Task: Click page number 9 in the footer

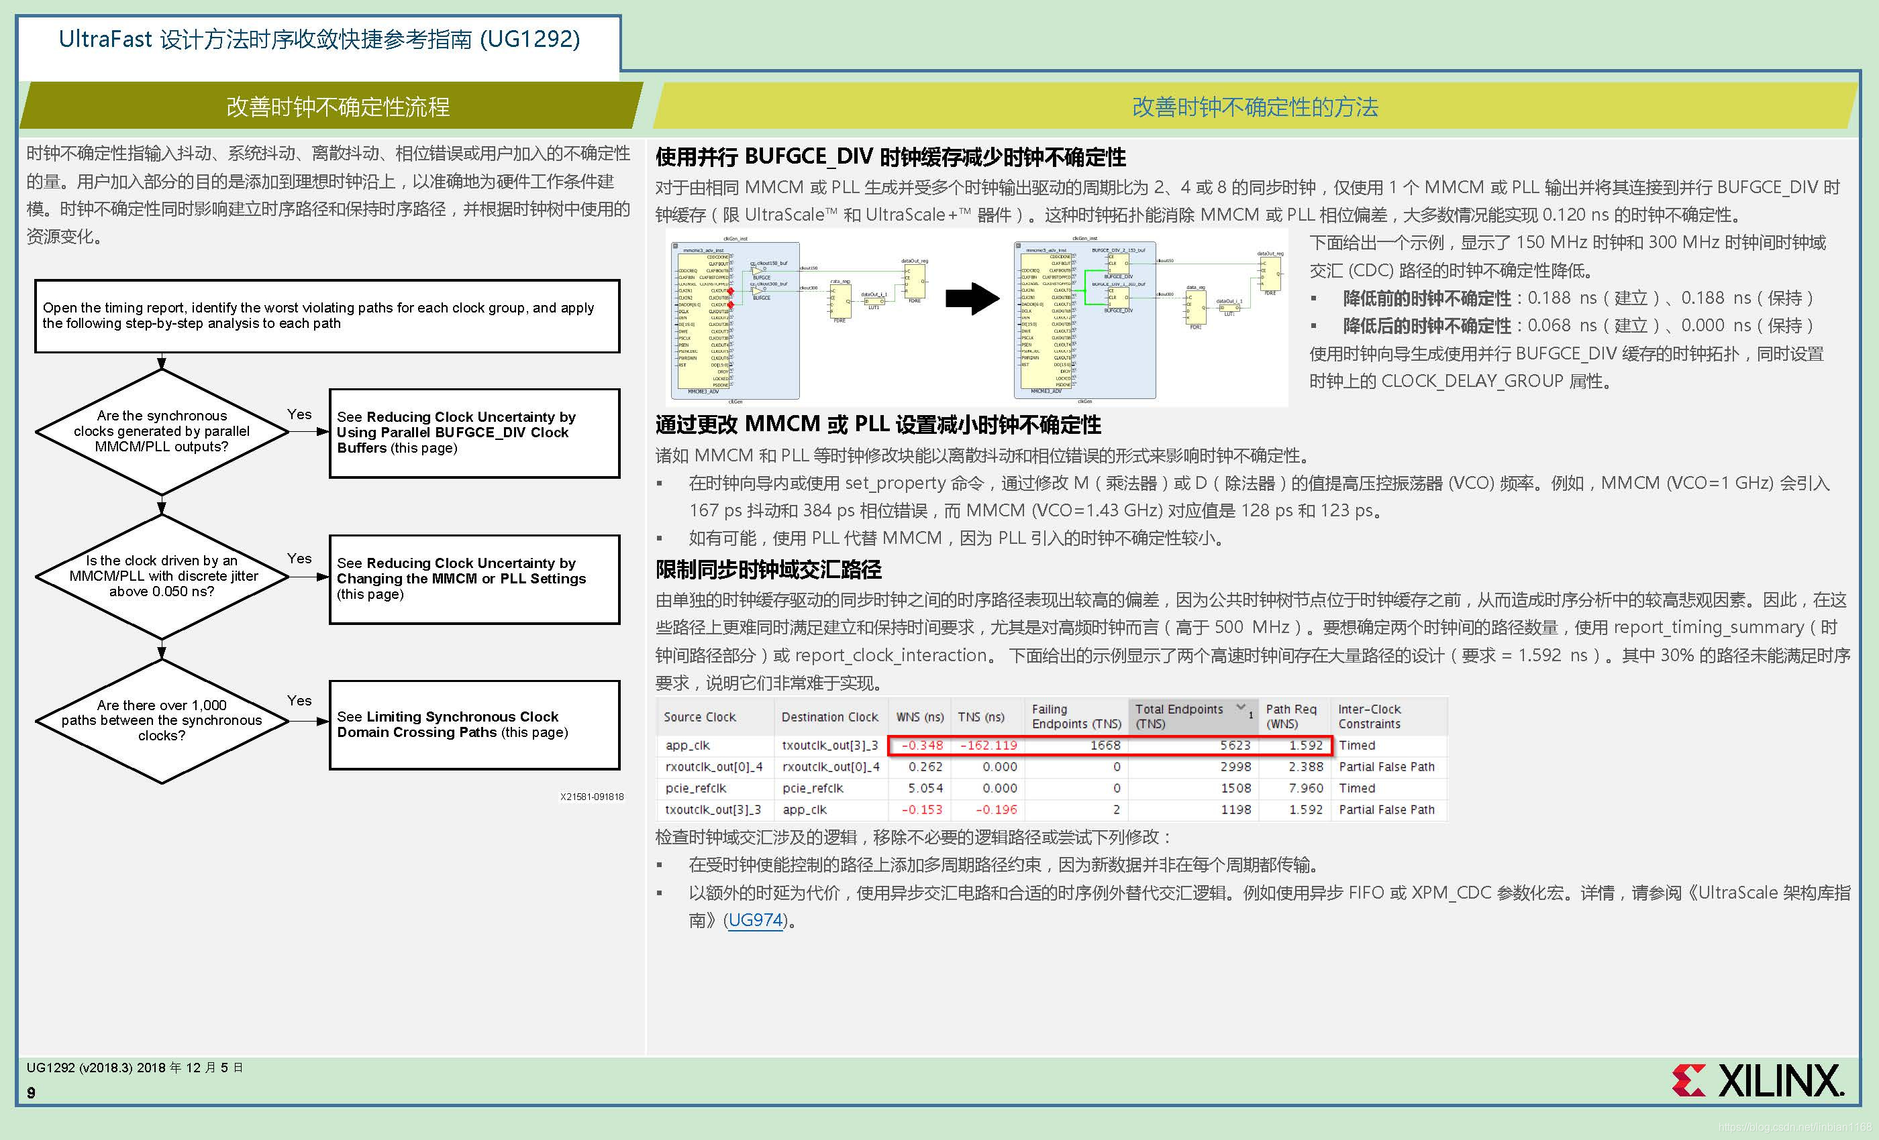Action: coord(32,1093)
